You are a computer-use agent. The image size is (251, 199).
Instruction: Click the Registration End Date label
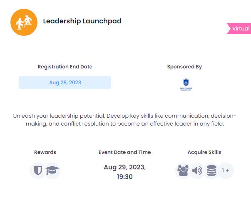65,67
